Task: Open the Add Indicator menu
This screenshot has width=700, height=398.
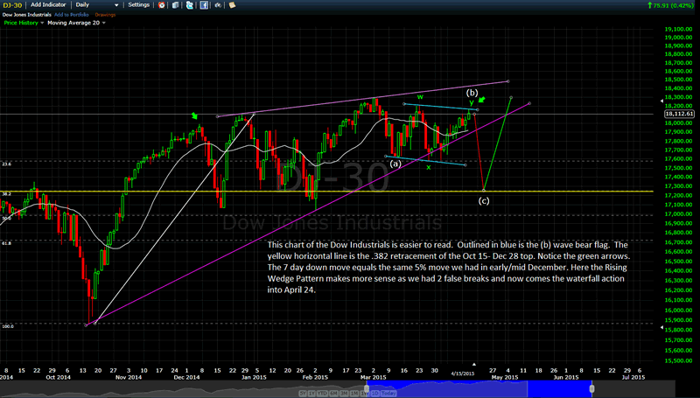Action: 48,5
